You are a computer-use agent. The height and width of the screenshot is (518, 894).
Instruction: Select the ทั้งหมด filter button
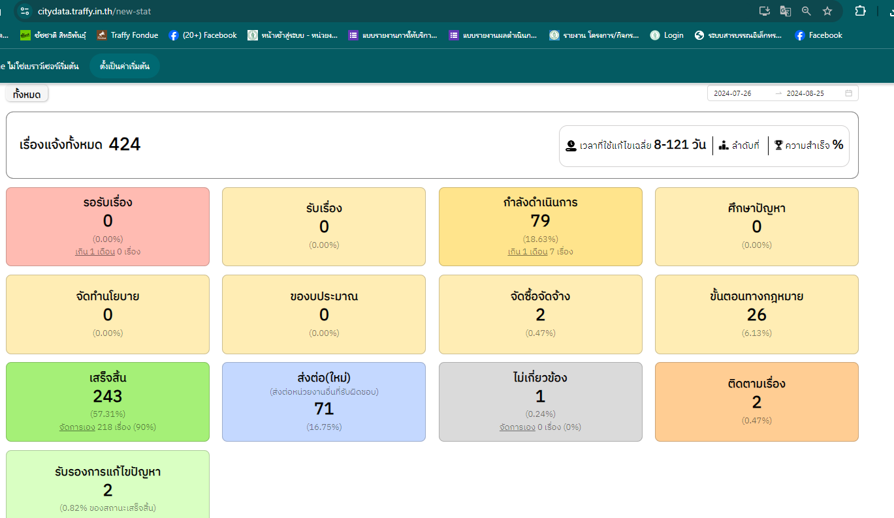(x=27, y=95)
